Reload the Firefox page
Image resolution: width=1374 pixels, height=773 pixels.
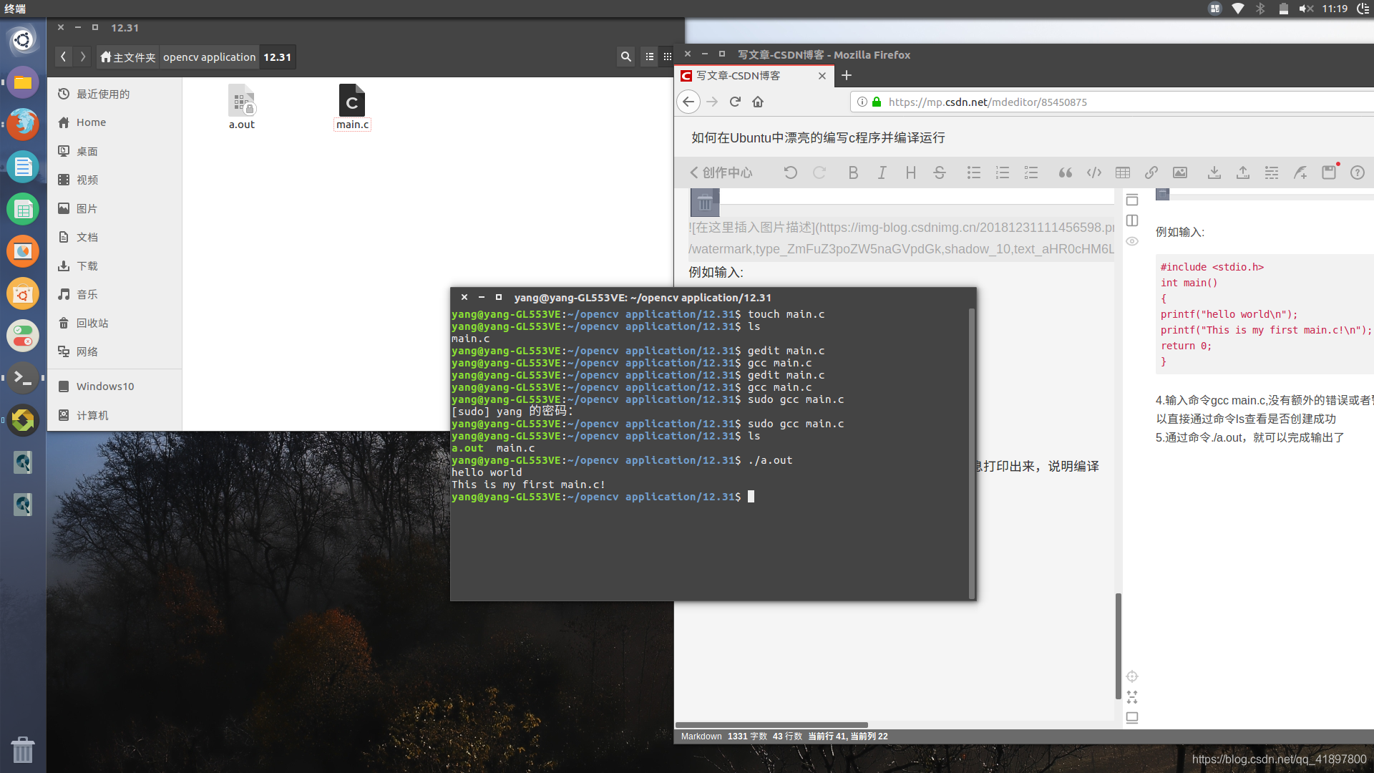(735, 102)
